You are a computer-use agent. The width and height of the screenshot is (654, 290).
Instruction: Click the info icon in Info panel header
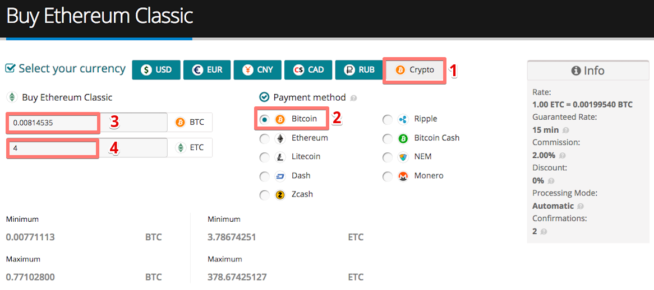[x=575, y=71]
